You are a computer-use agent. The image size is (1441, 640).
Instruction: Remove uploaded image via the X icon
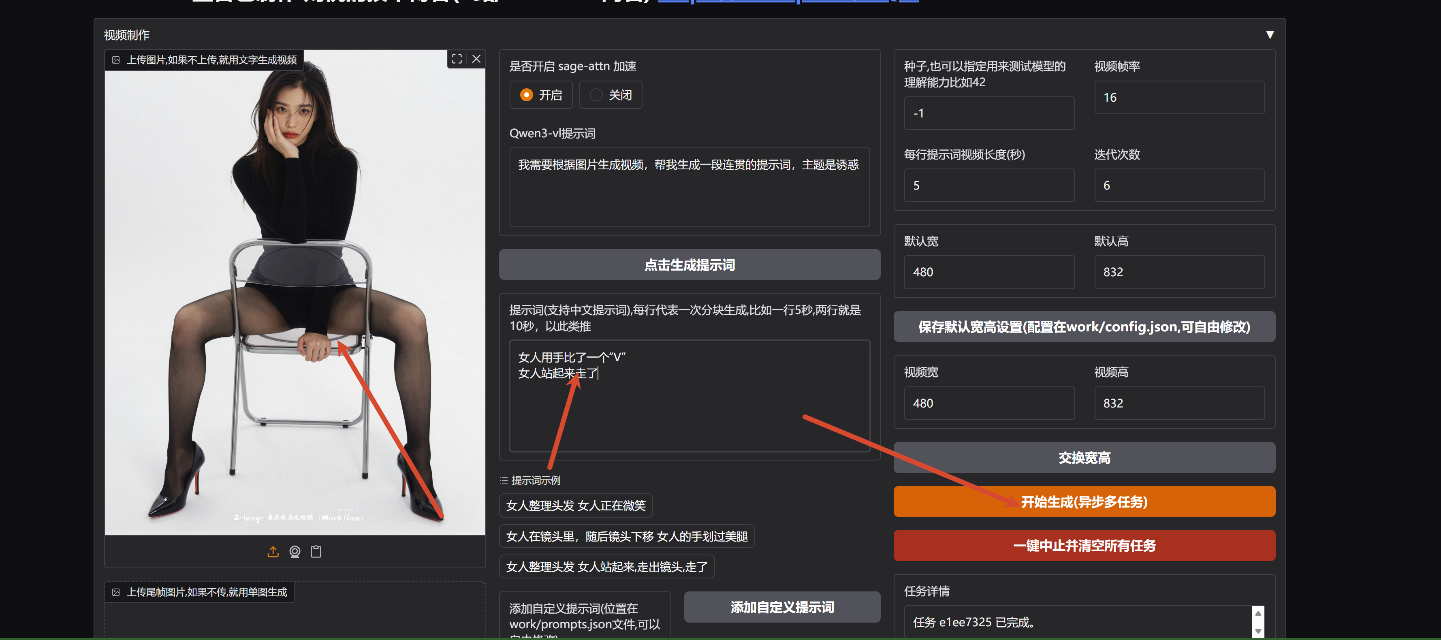[x=476, y=59]
